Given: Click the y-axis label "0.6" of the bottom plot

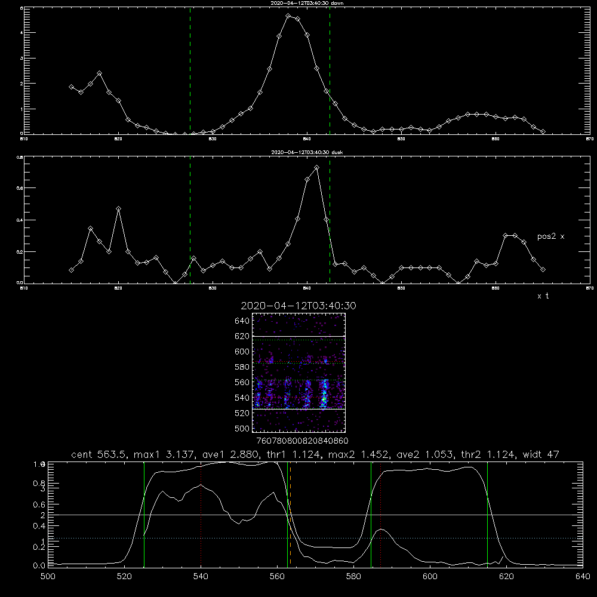Looking at the screenshot, I should pyautogui.click(x=40, y=504).
